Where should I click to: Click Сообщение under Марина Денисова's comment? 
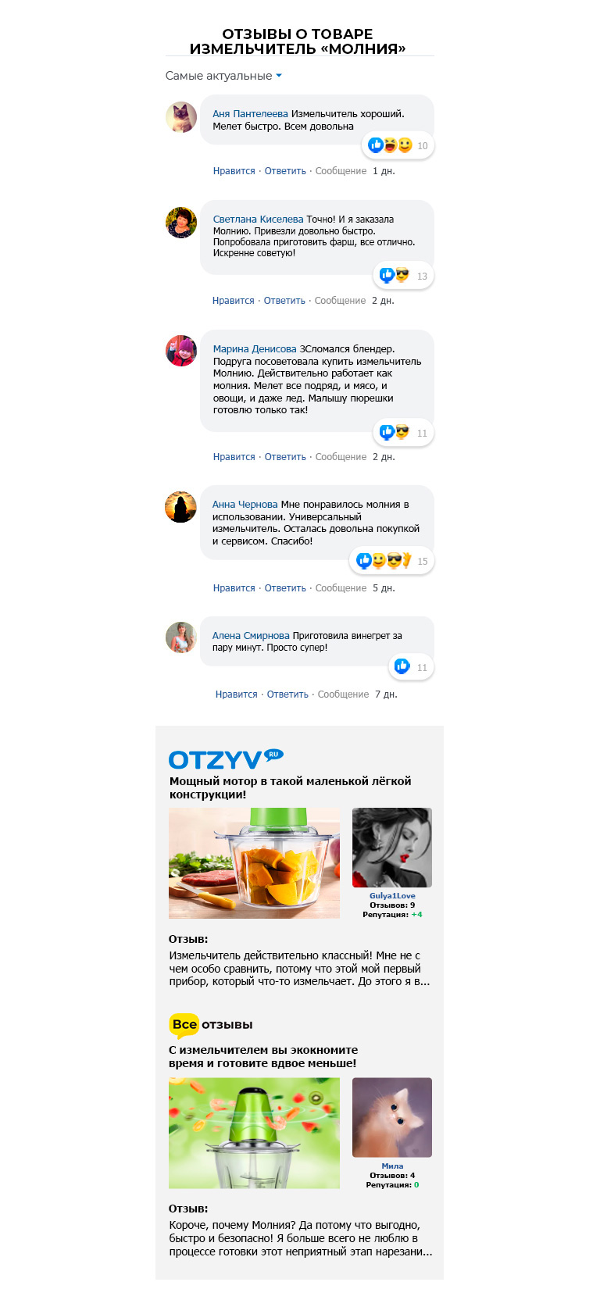click(341, 457)
